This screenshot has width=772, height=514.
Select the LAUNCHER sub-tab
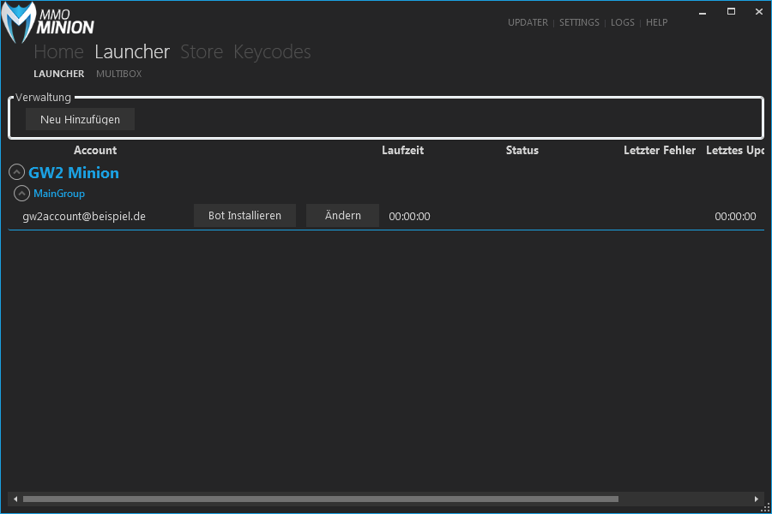[x=59, y=75]
